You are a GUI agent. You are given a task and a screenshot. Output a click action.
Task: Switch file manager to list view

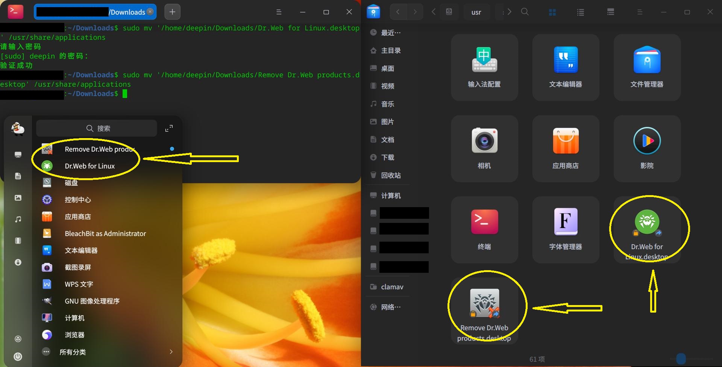coord(581,12)
